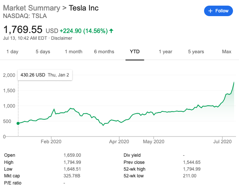Open the Market Summary breadcrumb link
Viewport: 239px width, 192px height.
pos(31,8)
